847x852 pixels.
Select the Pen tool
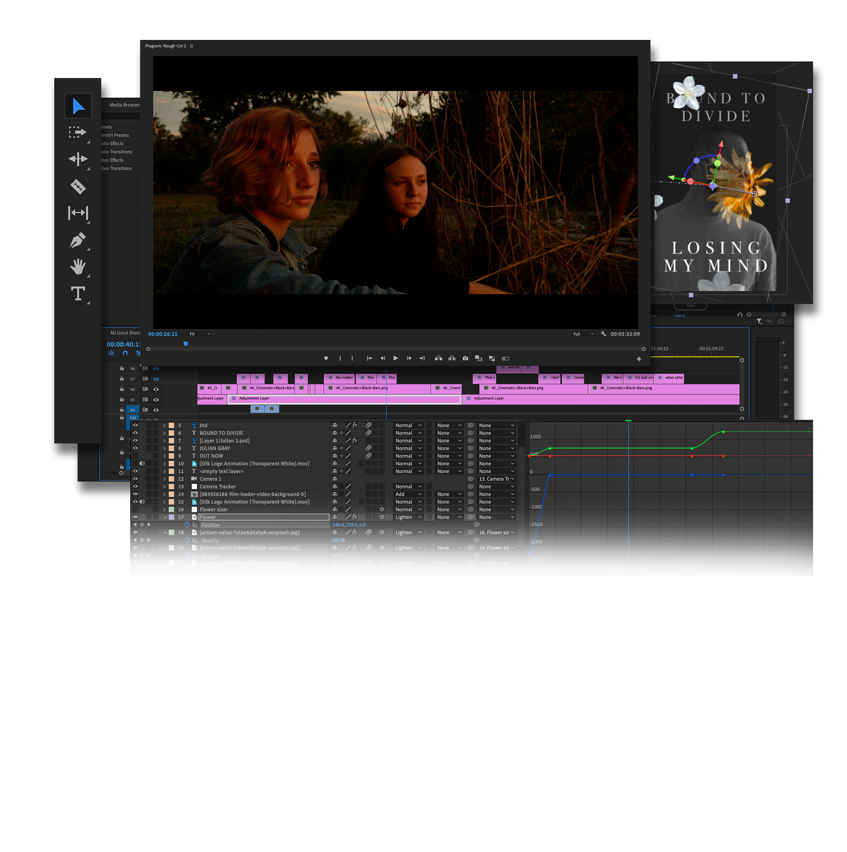click(78, 240)
